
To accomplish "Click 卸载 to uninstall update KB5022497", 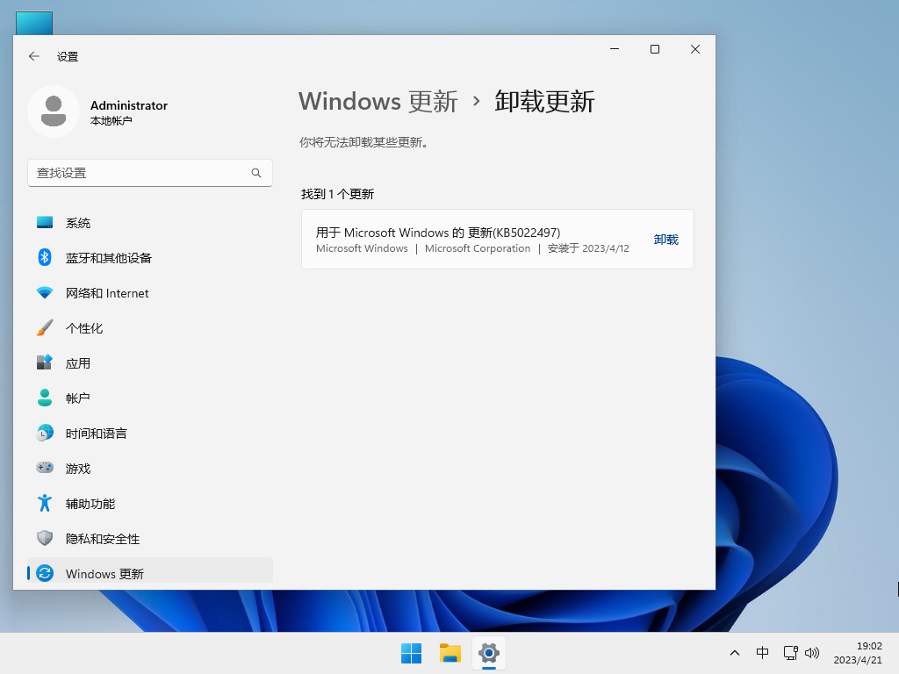I will tap(666, 239).
